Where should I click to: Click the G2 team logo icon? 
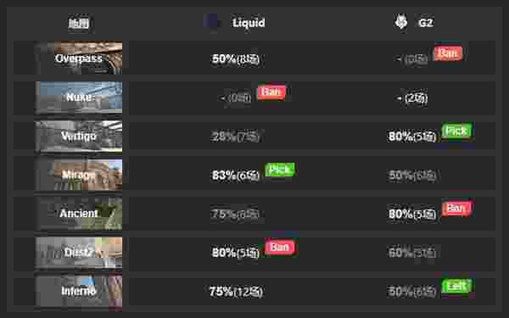[401, 22]
